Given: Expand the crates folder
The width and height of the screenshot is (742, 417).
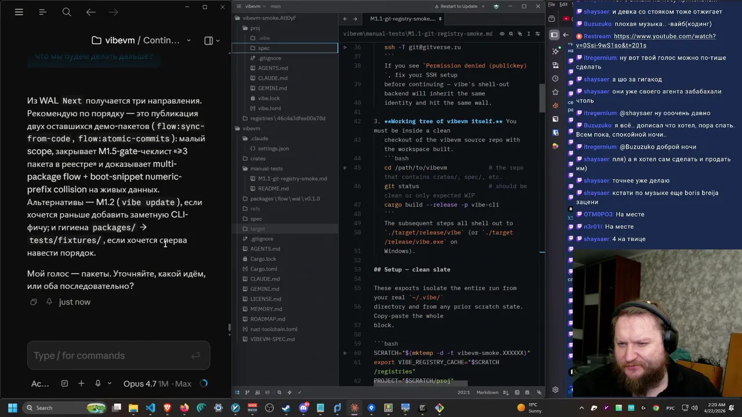Looking at the screenshot, I should coord(258,158).
